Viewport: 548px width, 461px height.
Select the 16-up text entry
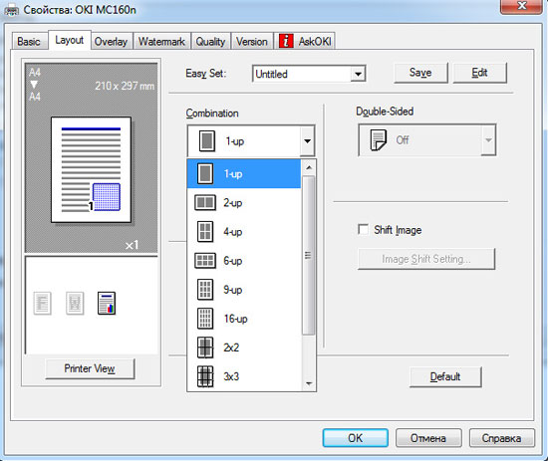[235, 319]
